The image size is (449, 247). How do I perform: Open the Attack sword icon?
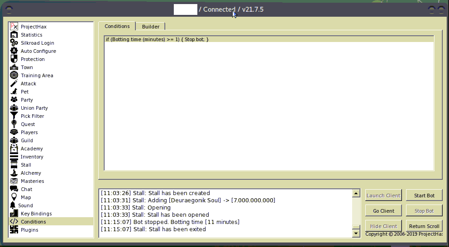pyautogui.click(x=14, y=84)
